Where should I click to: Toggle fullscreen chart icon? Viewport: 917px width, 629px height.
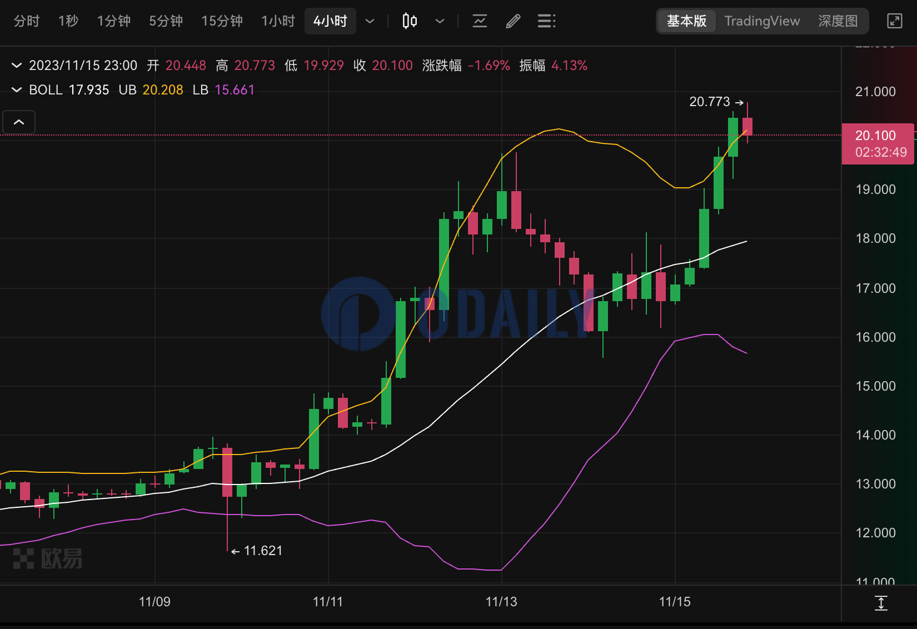click(x=894, y=21)
